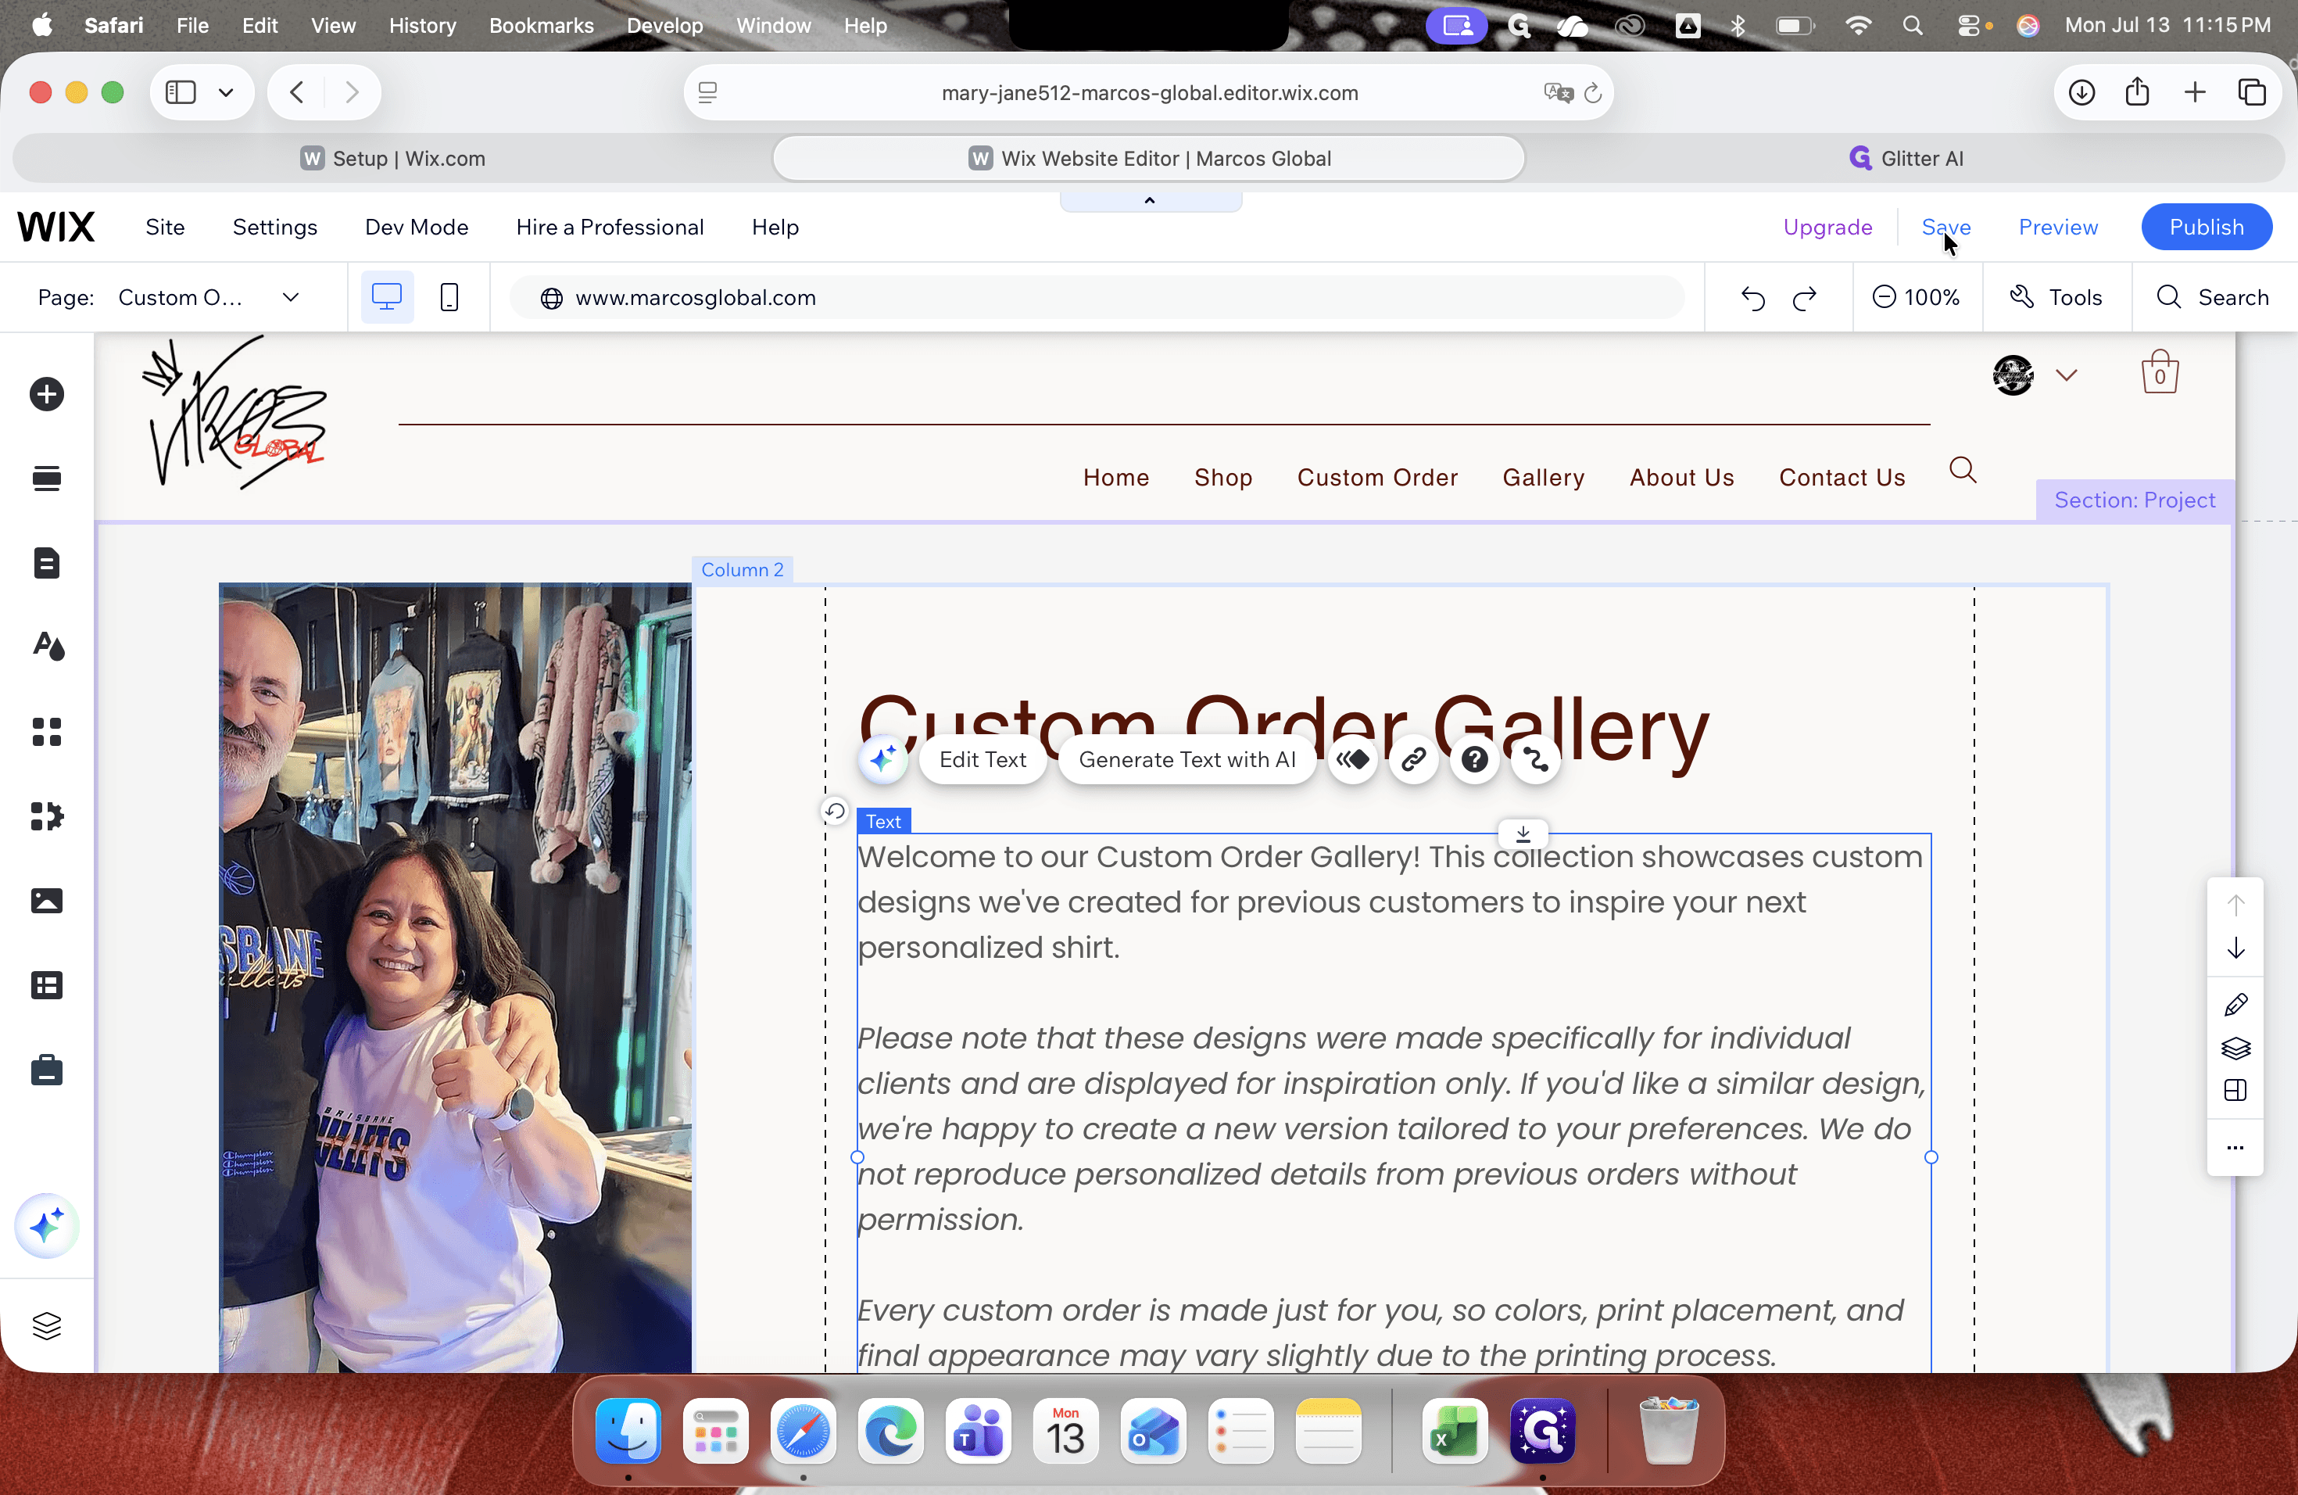Open the CMS table icon in sidebar

point(46,985)
